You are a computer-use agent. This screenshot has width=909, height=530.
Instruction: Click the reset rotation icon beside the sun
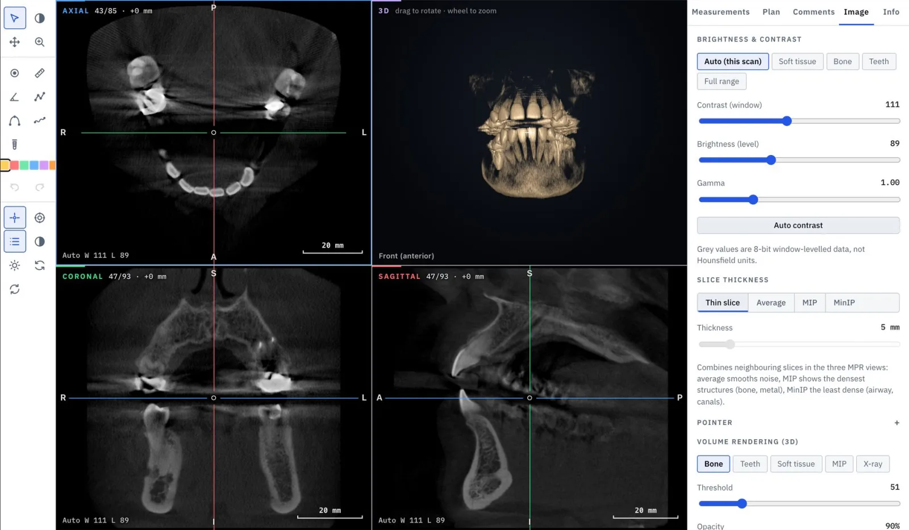click(40, 266)
